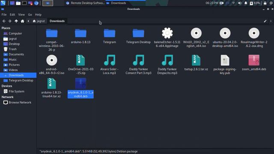Select the compat-wireless-2010-06-26-p folder icon
The image size is (274, 154).
pos(52,33)
